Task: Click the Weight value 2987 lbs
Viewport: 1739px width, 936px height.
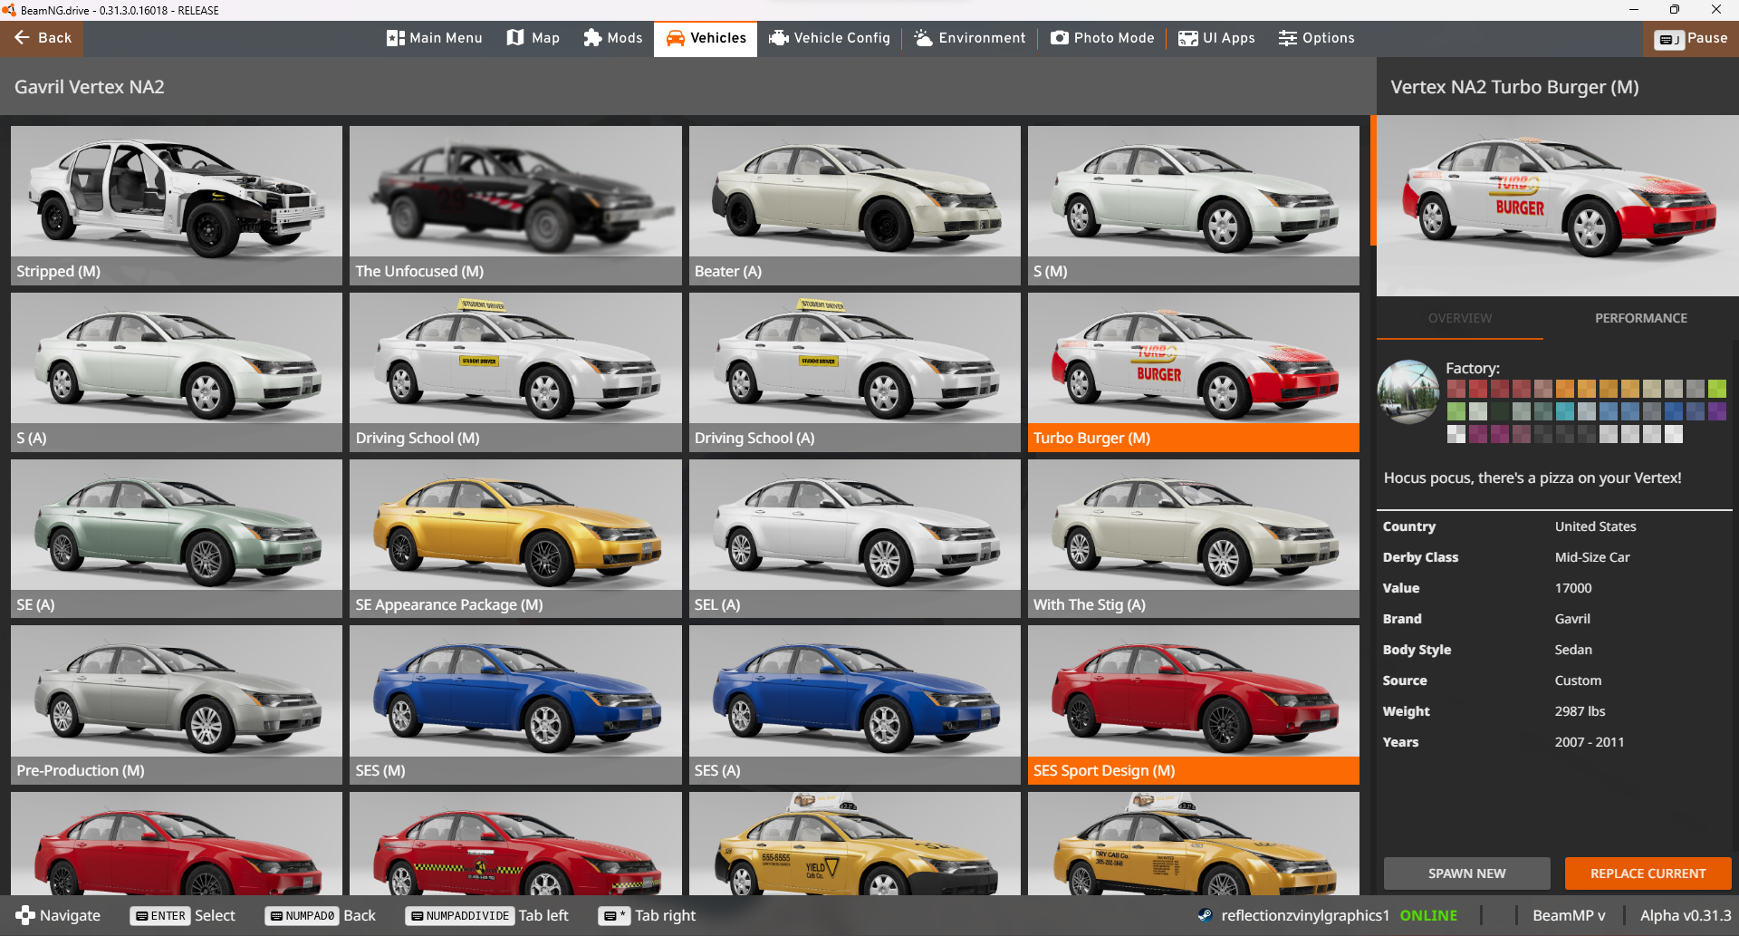Action: [x=1580, y=711]
